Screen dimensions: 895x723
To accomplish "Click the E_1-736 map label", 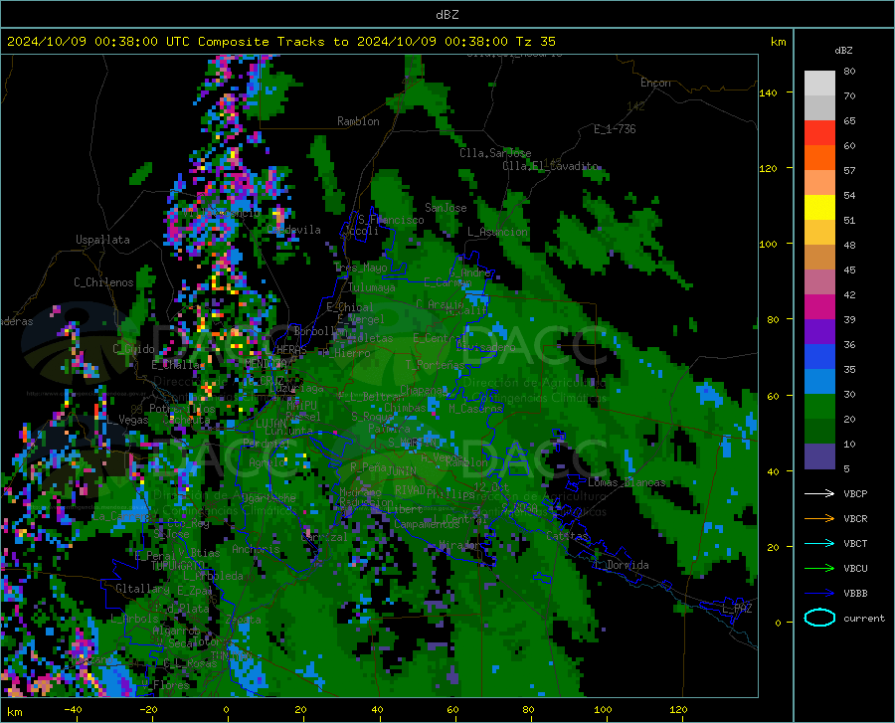I will [x=615, y=129].
